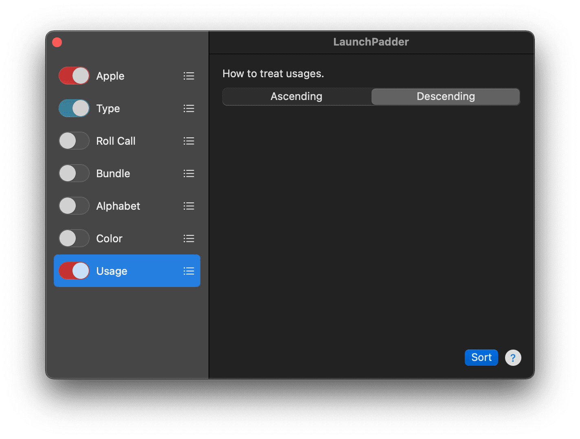The image size is (580, 439).
Task: Click the 'How to treat usages.' text
Action: pyautogui.click(x=273, y=74)
